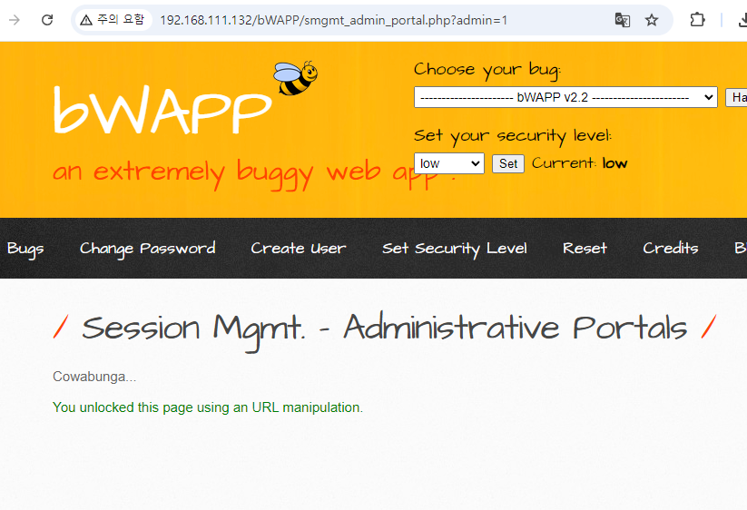747x510 pixels.
Task: Click the bWAPP title text
Action: click(162, 111)
